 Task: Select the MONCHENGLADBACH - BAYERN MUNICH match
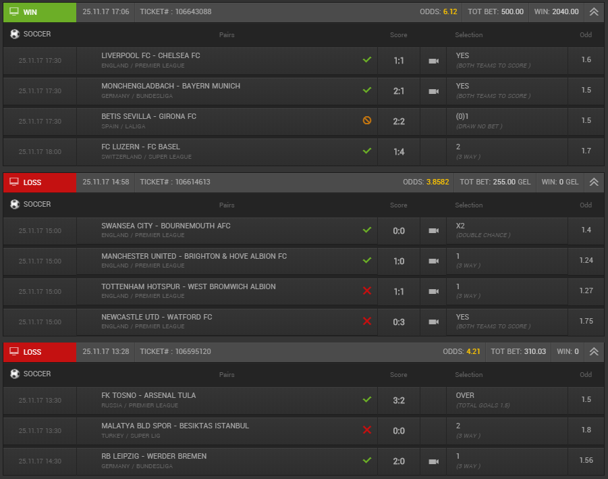(x=171, y=86)
